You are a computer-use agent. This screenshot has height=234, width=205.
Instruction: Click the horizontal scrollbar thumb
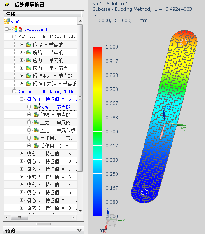pyautogui.click(x=19, y=217)
